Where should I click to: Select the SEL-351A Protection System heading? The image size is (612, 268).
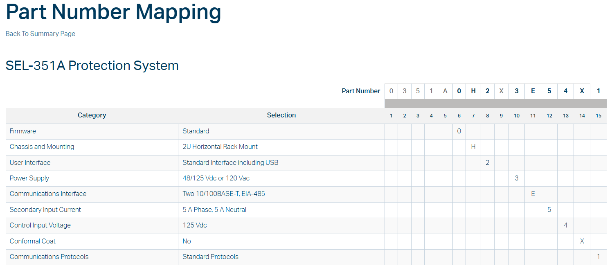[x=92, y=65]
